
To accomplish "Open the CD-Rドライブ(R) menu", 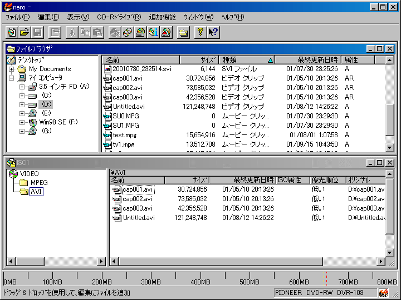I will click(x=119, y=17).
